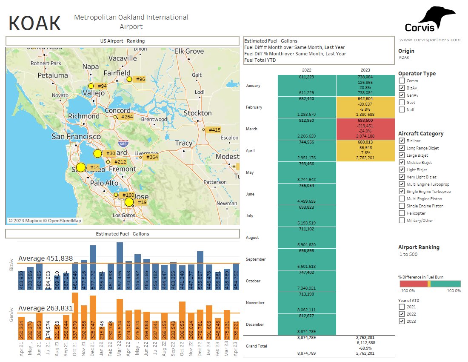This screenshot has width=468, height=362.
Task: Open the www.corvispartners.com link
Action: (x=429, y=39)
